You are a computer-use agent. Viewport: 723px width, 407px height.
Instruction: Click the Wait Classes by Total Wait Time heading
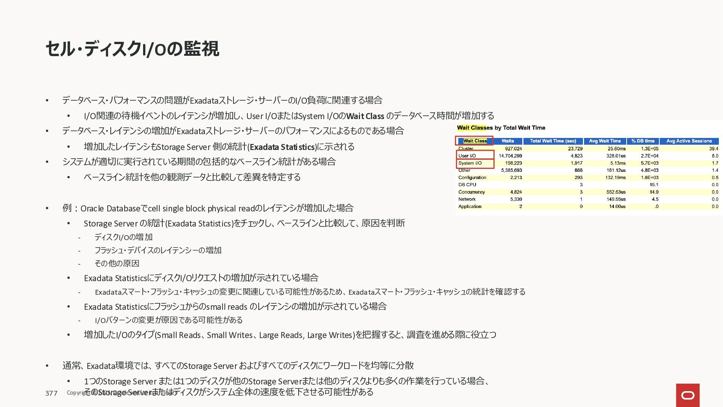[x=501, y=128]
